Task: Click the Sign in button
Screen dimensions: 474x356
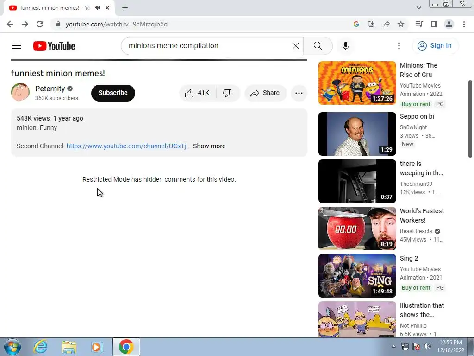Action: (x=435, y=46)
